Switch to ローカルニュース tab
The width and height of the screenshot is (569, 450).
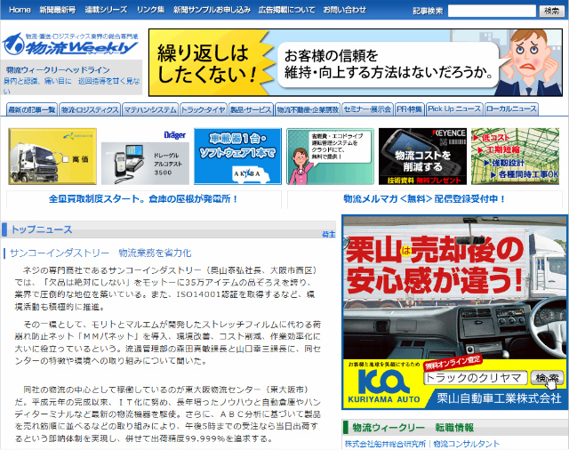(511, 109)
